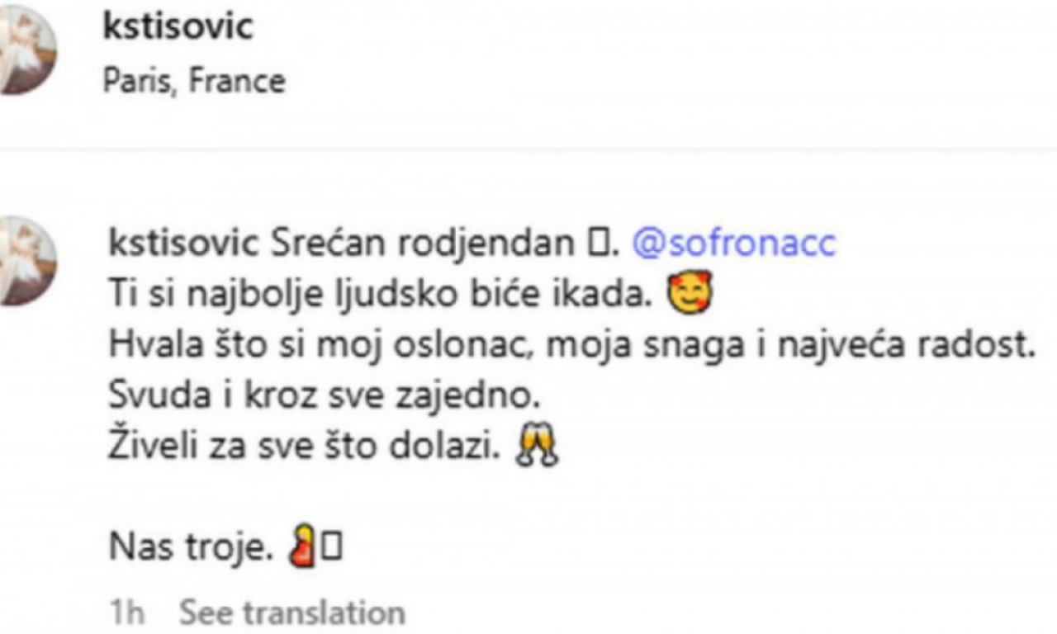Screen dimensions: 1057x634
Task: Open the Paris, France location tag
Action: 194,82
